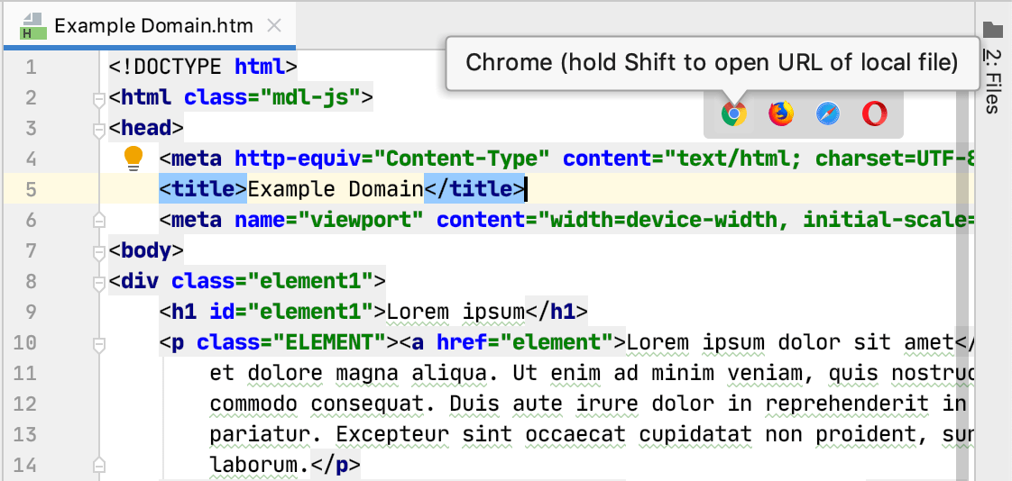The width and height of the screenshot is (1012, 481).
Task: Fold the body tag on line 7
Action: [99, 250]
